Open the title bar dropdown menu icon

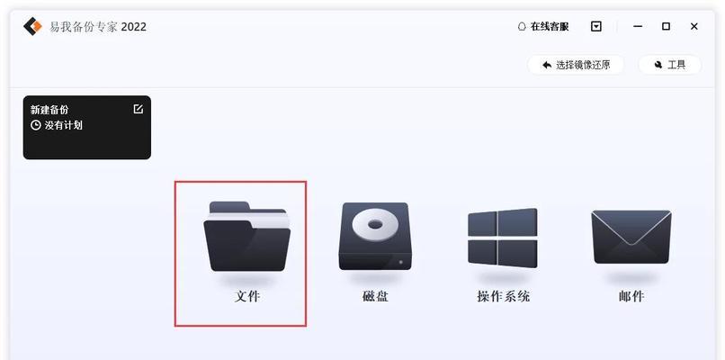pyautogui.click(x=596, y=26)
